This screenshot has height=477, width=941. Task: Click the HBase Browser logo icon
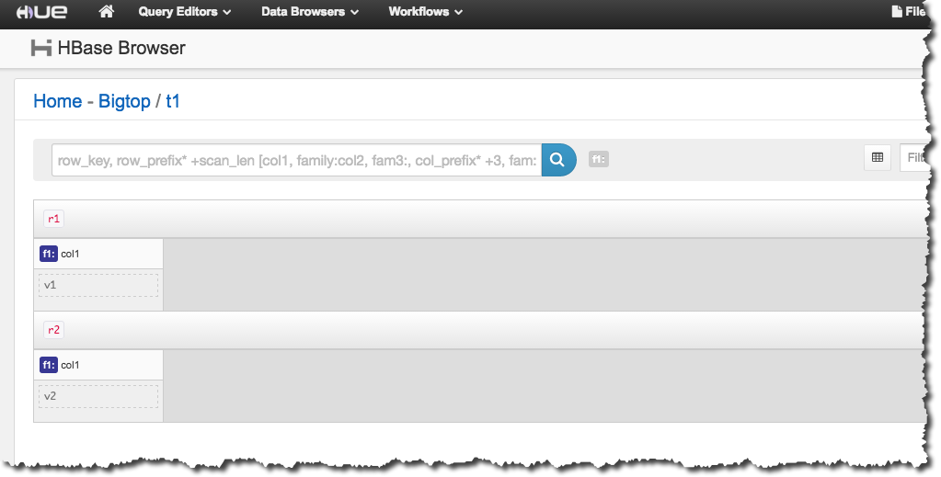(x=41, y=48)
